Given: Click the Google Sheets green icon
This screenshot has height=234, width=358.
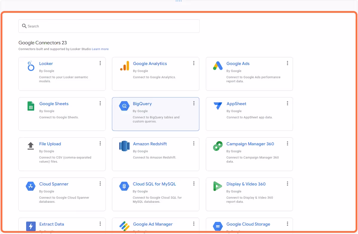Looking at the screenshot, I should pyautogui.click(x=31, y=106).
